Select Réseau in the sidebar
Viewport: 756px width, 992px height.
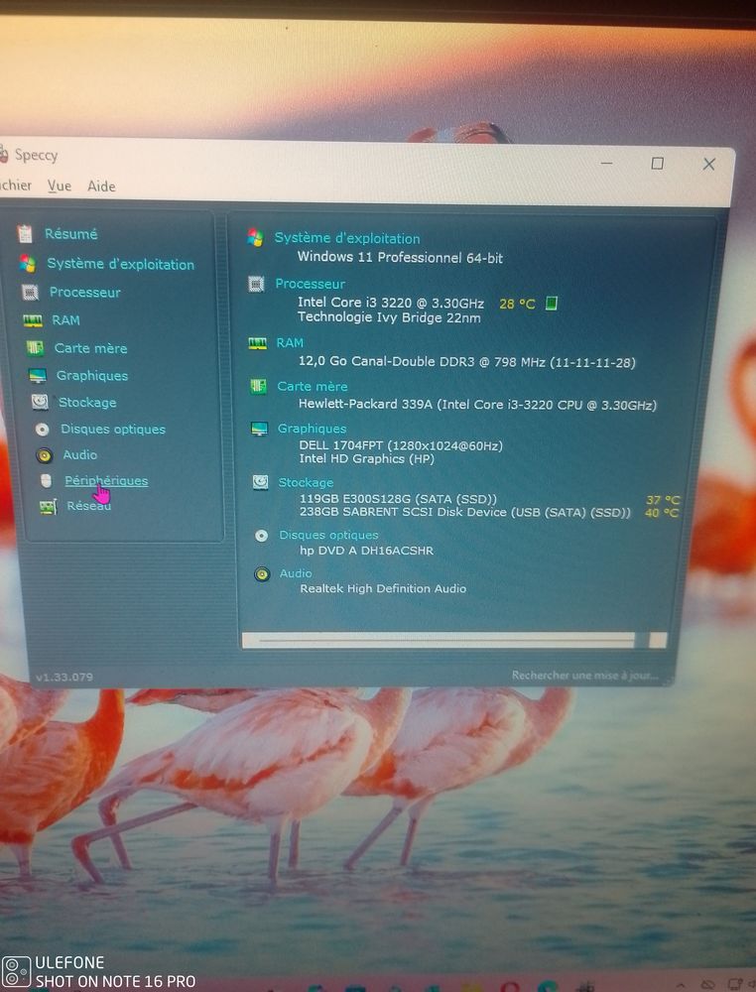pyautogui.click(x=88, y=506)
